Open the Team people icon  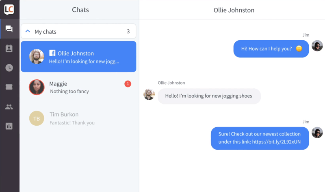pyautogui.click(x=9, y=107)
